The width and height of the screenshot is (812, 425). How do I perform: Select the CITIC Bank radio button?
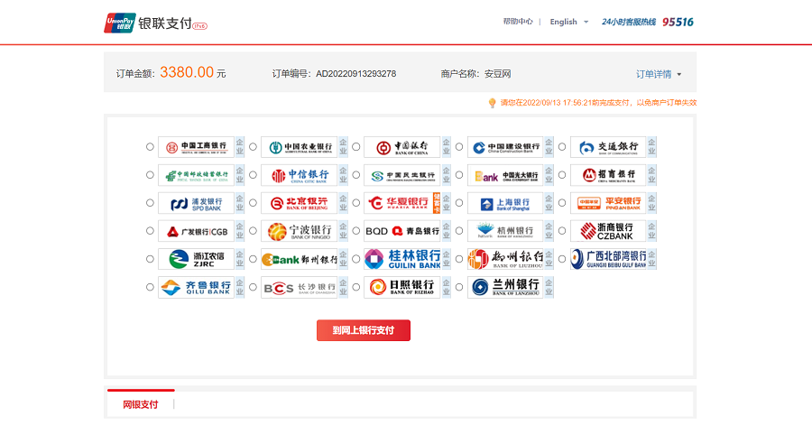pos(254,175)
